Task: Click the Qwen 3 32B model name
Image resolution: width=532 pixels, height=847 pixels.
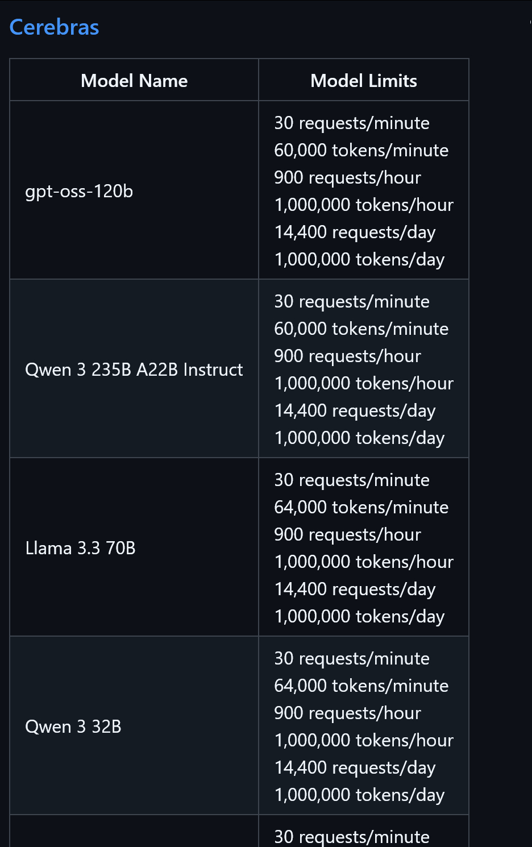Action: tap(73, 726)
